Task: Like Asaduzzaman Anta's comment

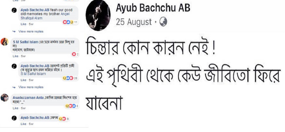Action: click(x=15, y=108)
